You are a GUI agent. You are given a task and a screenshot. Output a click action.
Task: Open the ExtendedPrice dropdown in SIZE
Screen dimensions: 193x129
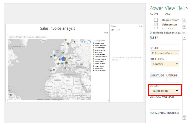[x=177, y=53]
